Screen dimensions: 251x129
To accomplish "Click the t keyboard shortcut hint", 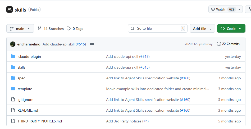I will point(183,28).
